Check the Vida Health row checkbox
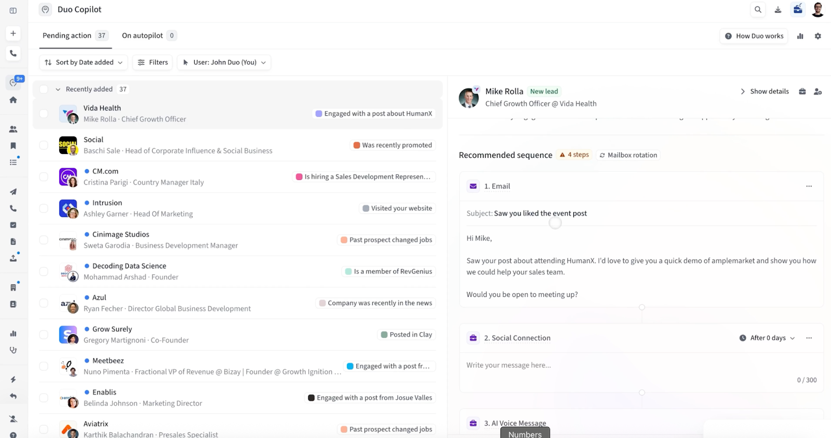Image resolution: width=831 pixels, height=438 pixels. tap(44, 114)
